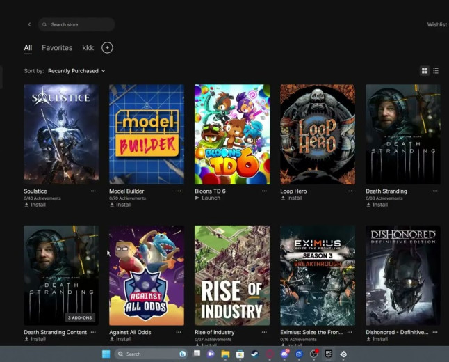This screenshot has height=362, width=449.
Task: Click Model Builder 0/70 Achievements text
Action: (127, 198)
